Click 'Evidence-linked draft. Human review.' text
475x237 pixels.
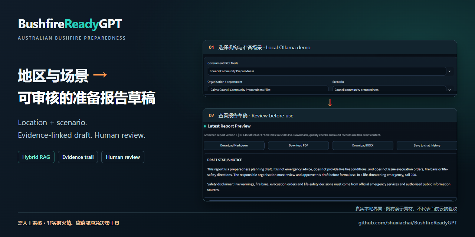pos(82,135)
